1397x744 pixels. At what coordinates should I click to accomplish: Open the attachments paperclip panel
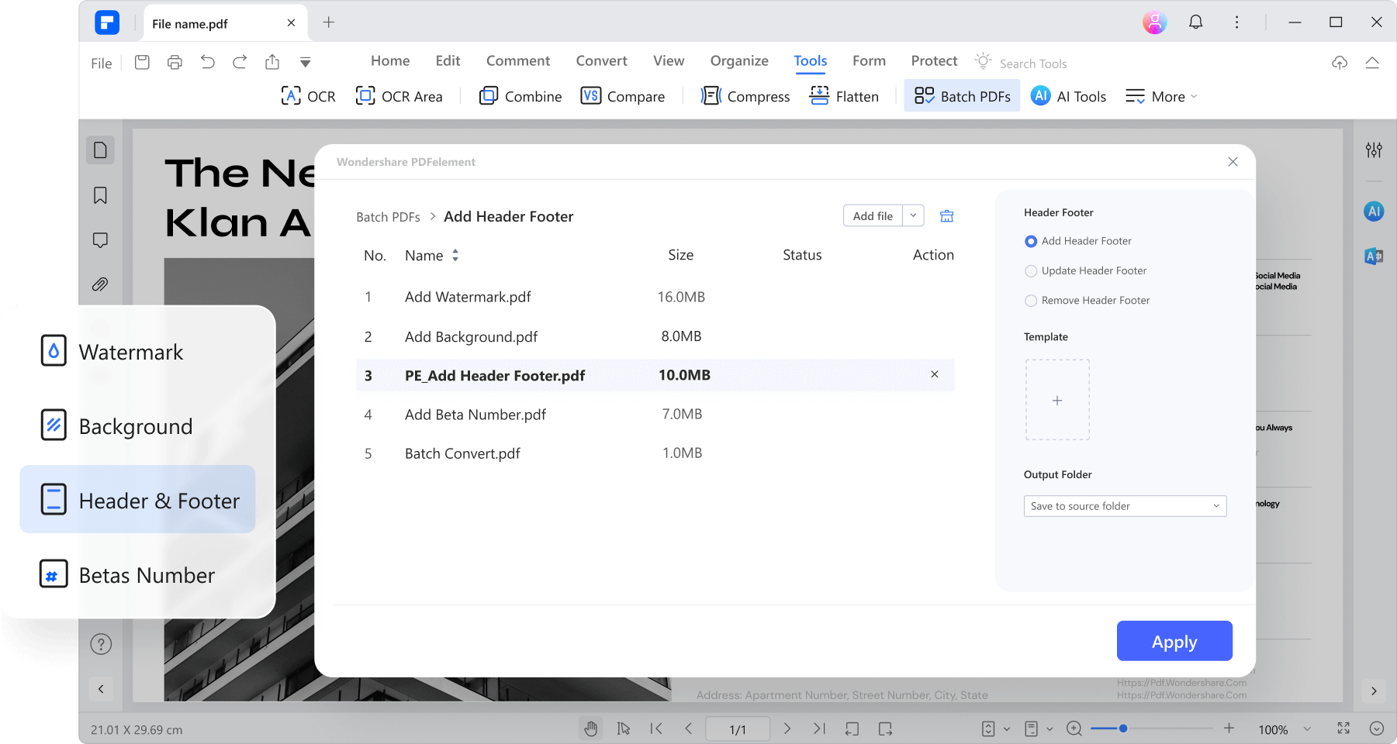pyautogui.click(x=100, y=284)
